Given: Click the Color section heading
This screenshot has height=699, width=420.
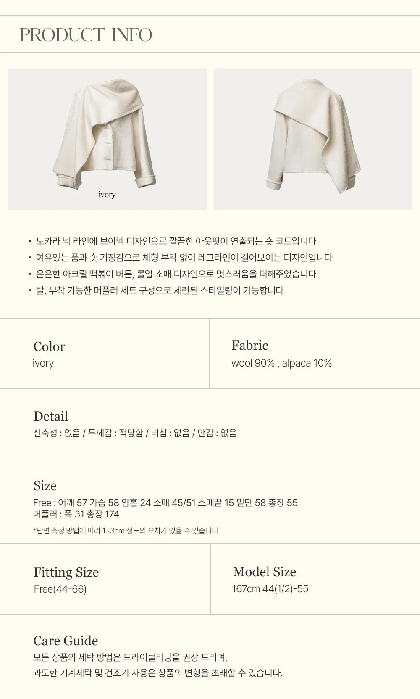Looking at the screenshot, I should pos(49,347).
